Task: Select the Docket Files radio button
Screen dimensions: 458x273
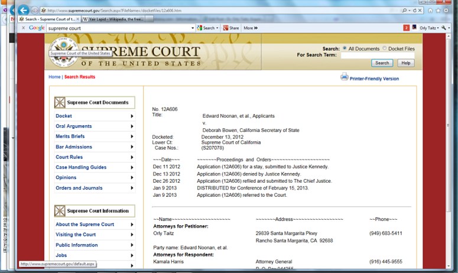Action: pyautogui.click(x=384, y=48)
